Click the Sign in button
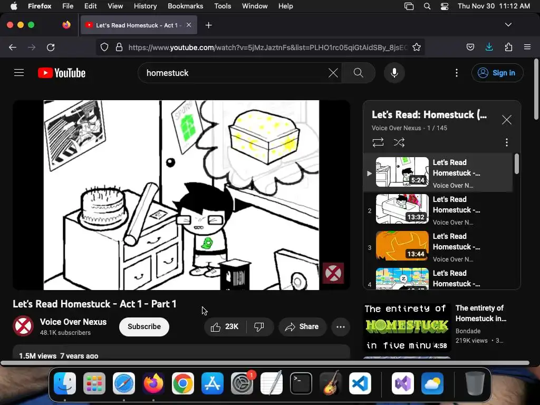Viewport: 540px width, 405px height. point(497,73)
